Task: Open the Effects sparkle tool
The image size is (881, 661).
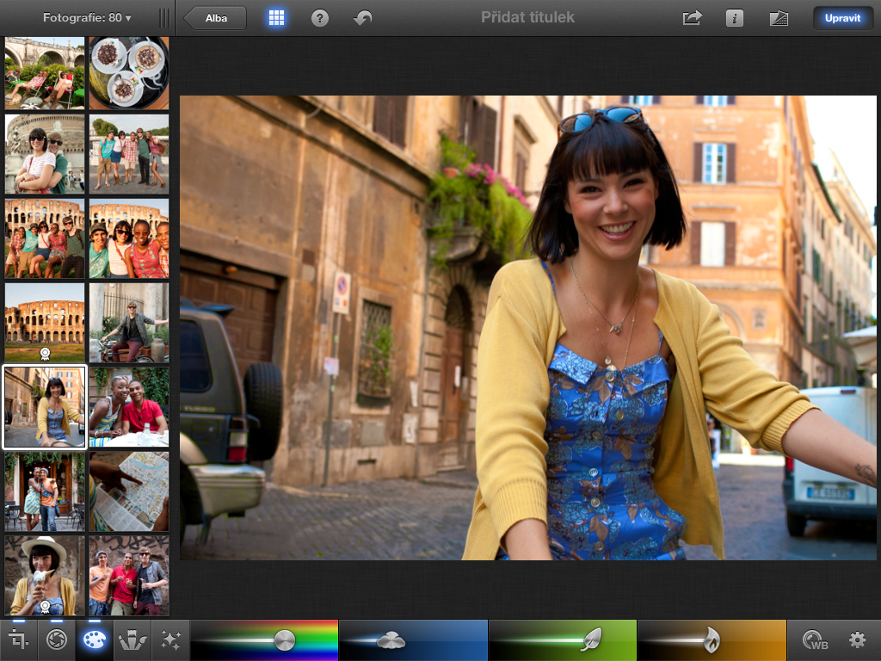Action: click(169, 640)
